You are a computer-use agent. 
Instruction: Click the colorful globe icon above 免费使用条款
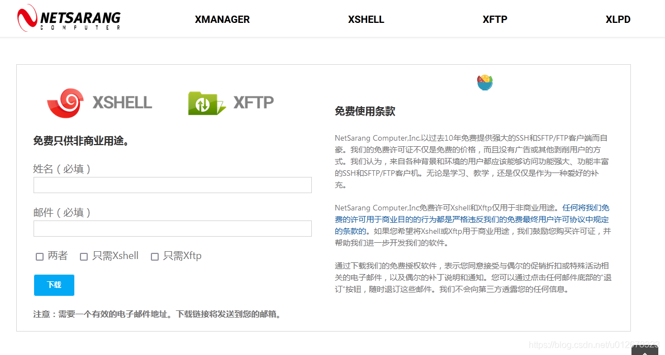(484, 81)
